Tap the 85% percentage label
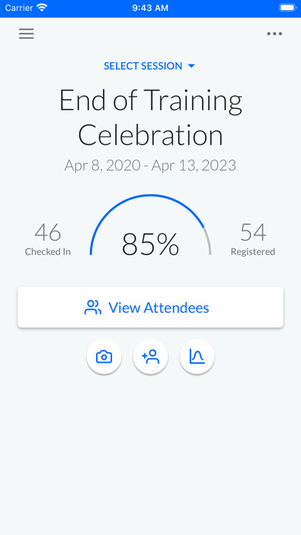The width and height of the screenshot is (301, 535). tap(150, 244)
